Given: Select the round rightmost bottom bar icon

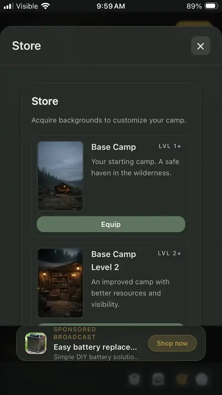Looking at the screenshot, I should point(202,379).
